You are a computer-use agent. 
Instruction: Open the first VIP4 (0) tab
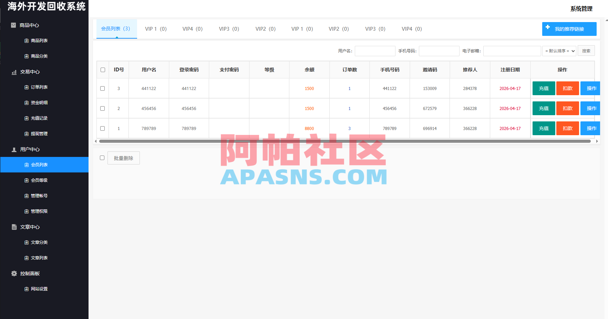pos(193,29)
